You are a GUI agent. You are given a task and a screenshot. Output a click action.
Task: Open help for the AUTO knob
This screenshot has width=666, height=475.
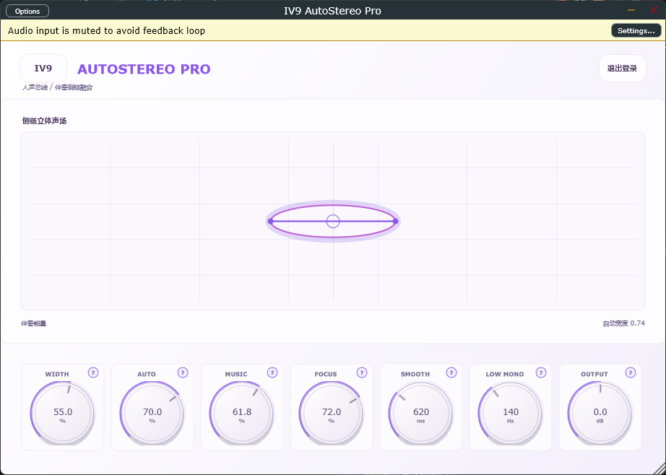183,372
